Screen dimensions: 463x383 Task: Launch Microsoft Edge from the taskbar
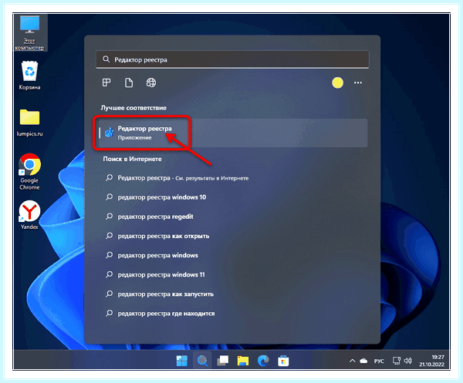point(263,361)
